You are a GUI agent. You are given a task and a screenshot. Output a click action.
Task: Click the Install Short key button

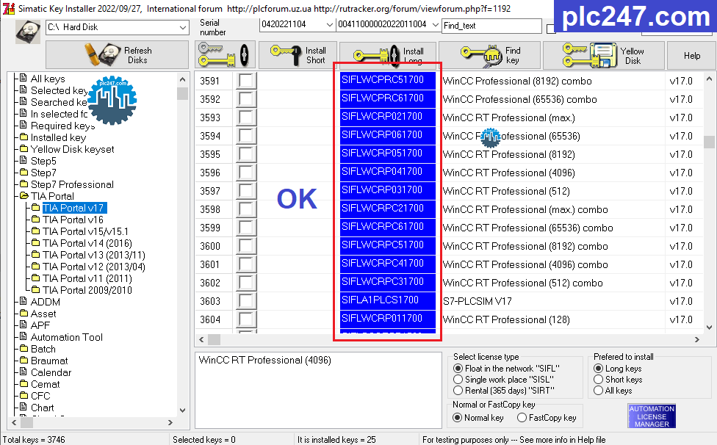coord(298,55)
